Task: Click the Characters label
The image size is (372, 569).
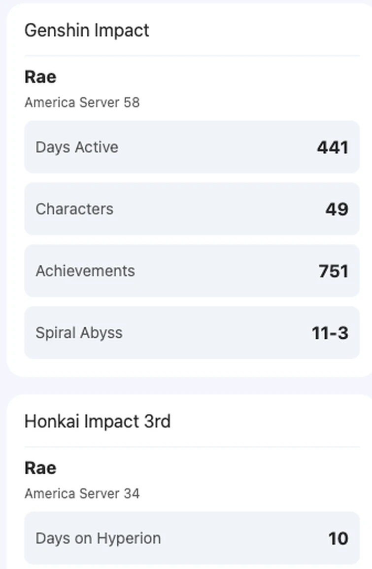Action: tap(74, 209)
